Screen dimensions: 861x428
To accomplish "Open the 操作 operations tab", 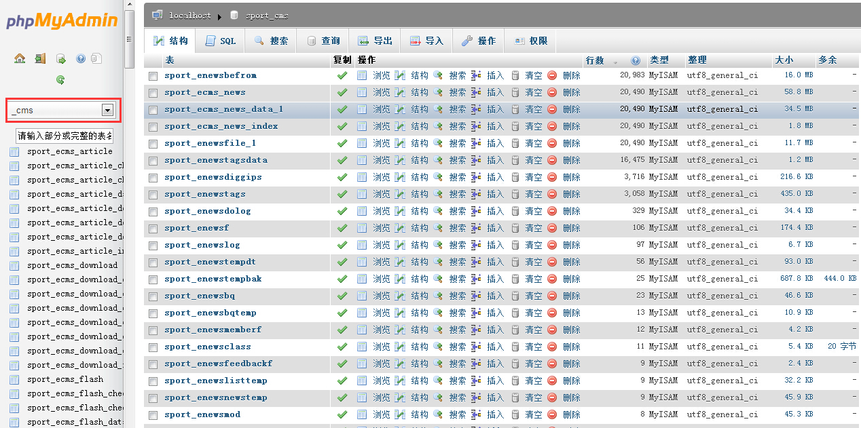I will pyautogui.click(x=479, y=41).
